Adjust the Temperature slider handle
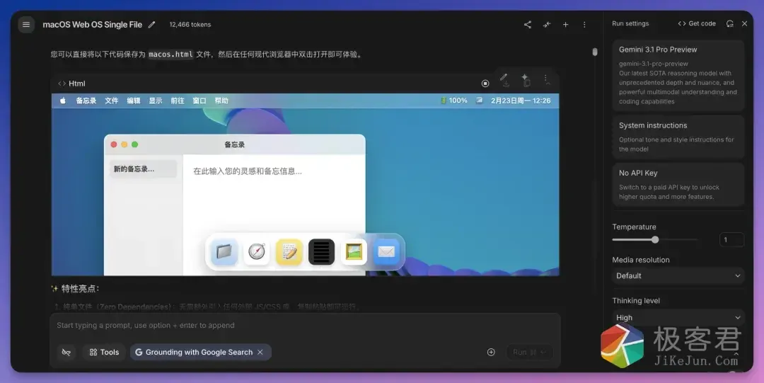Image resolution: width=764 pixels, height=383 pixels. [x=655, y=239]
